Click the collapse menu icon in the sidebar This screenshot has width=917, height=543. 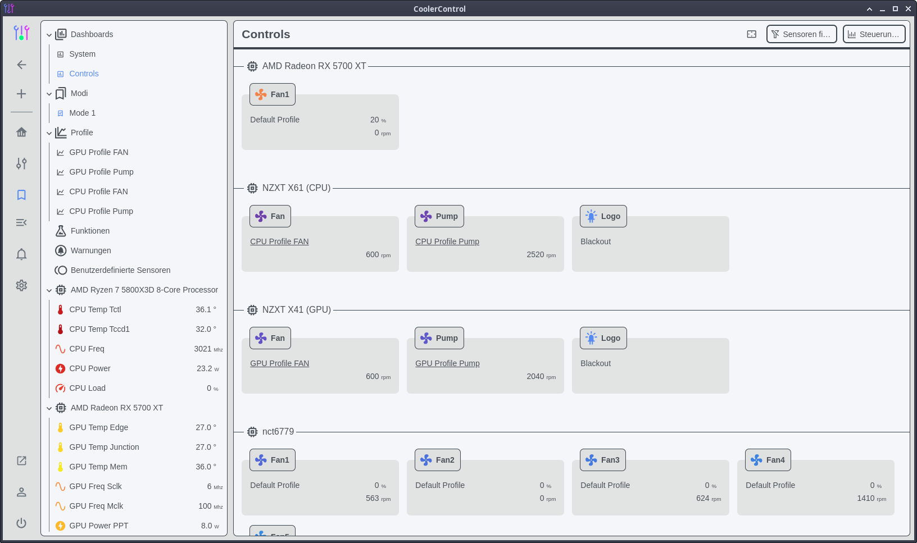click(x=21, y=223)
